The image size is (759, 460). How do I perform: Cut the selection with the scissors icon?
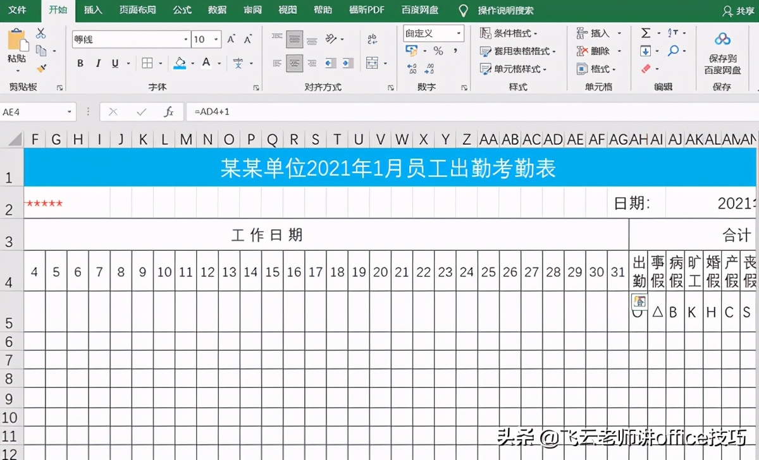[40, 35]
